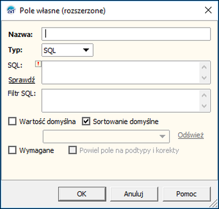Confirm with the OK button

(82, 194)
